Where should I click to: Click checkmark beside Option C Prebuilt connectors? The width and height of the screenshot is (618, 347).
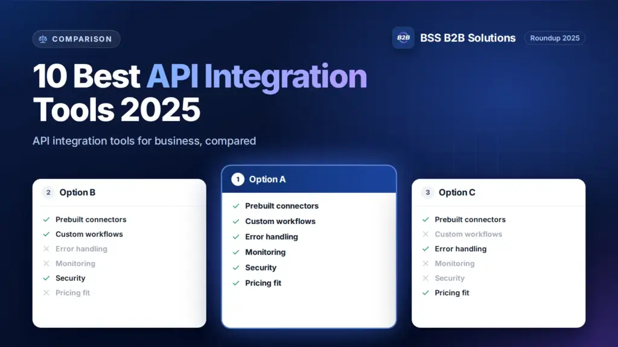425,219
